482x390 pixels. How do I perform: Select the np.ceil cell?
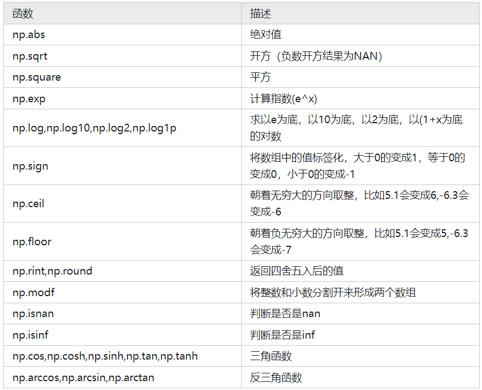(28, 203)
